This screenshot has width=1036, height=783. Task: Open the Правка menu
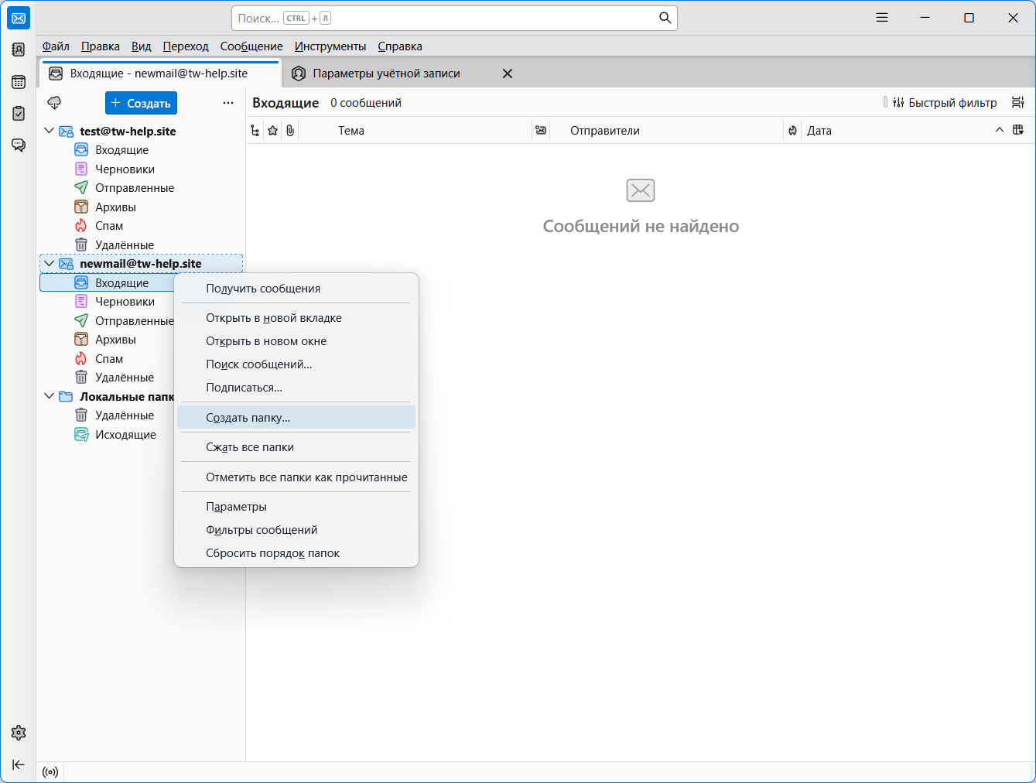(x=101, y=46)
